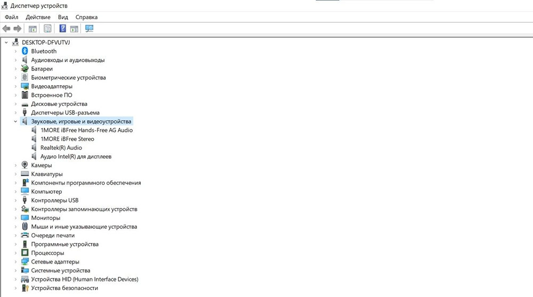Expand the Сетевые адаптеры category
The height and width of the screenshot is (297, 533).
[x=15, y=262]
